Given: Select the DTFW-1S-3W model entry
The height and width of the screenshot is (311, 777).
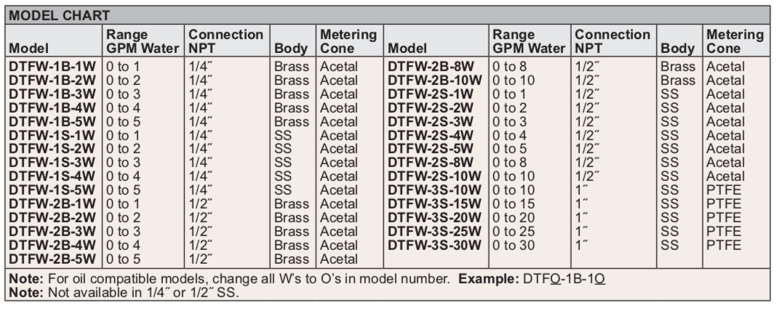Looking at the screenshot, I should 52,160.
